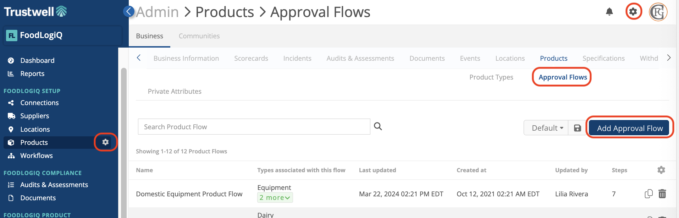Screen dimensions: 679x218
Task: Click the notifications bell icon
Action: pos(609,12)
